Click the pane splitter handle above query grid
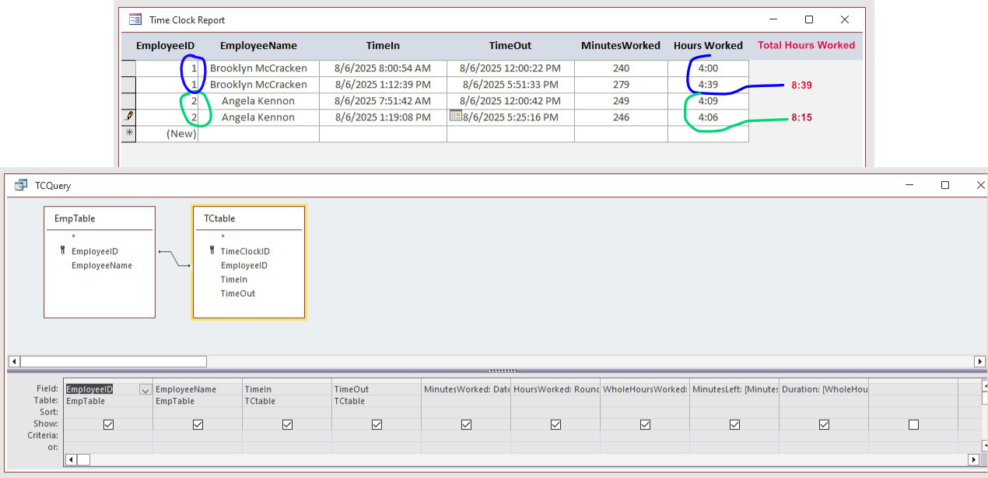The height and width of the screenshot is (478, 988). pyautogui.click(x=502, y=371)
